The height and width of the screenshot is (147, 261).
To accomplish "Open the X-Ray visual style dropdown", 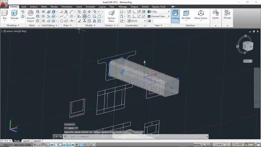I will [x=159, y=12].
